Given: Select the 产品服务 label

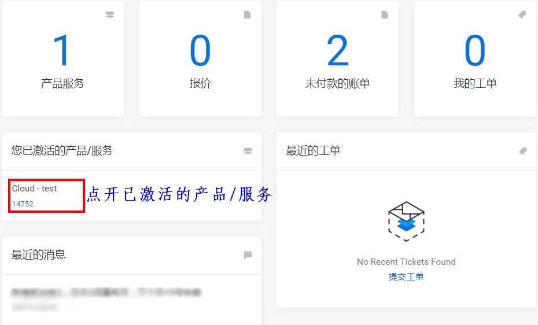Looking at the screenshot, I should [62, 83].
